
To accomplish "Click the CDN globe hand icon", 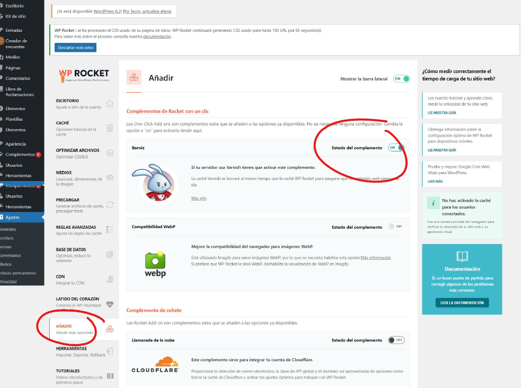I will click(110, 279).
